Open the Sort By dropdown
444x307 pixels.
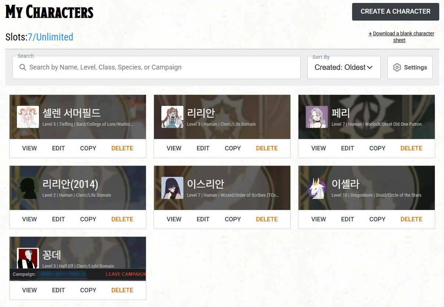[x=343, y=67]
